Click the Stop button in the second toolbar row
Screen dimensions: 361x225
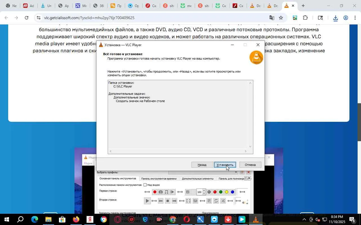point(168,201)
